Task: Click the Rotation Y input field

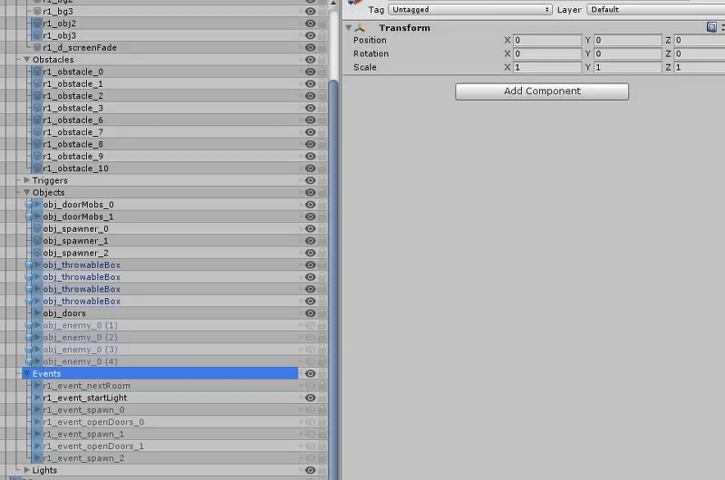Action: point(627,53)
